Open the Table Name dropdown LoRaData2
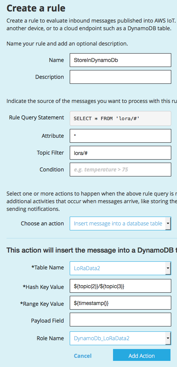Viewport: 177px width, 367px height. coord(120,268)
